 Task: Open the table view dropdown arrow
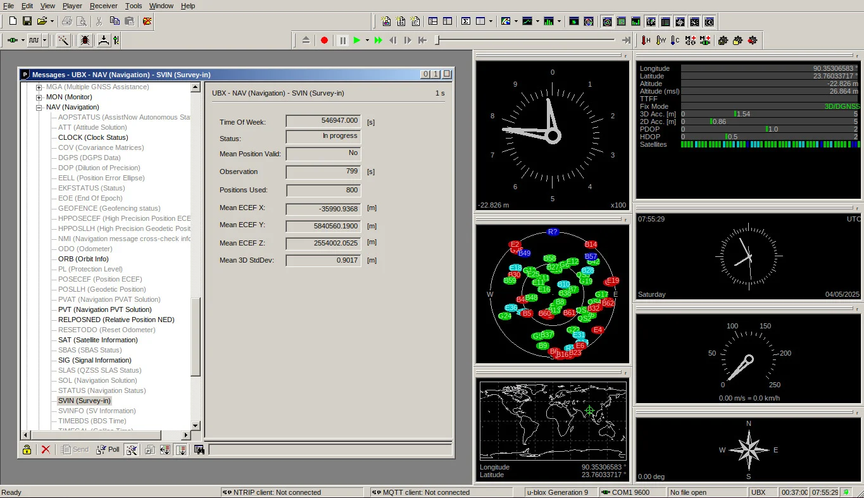(x=491, y=21)
